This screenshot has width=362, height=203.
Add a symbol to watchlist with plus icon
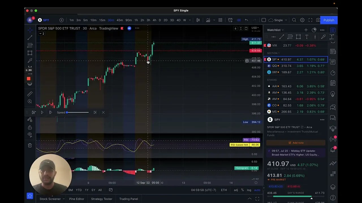pos(306,30)
